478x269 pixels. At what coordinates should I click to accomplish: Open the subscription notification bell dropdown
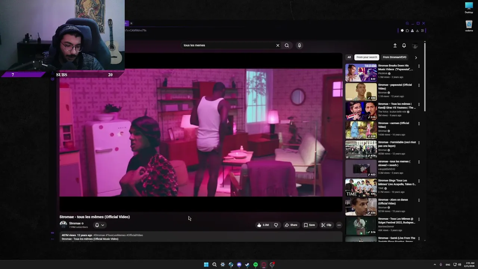pos(99,225)
